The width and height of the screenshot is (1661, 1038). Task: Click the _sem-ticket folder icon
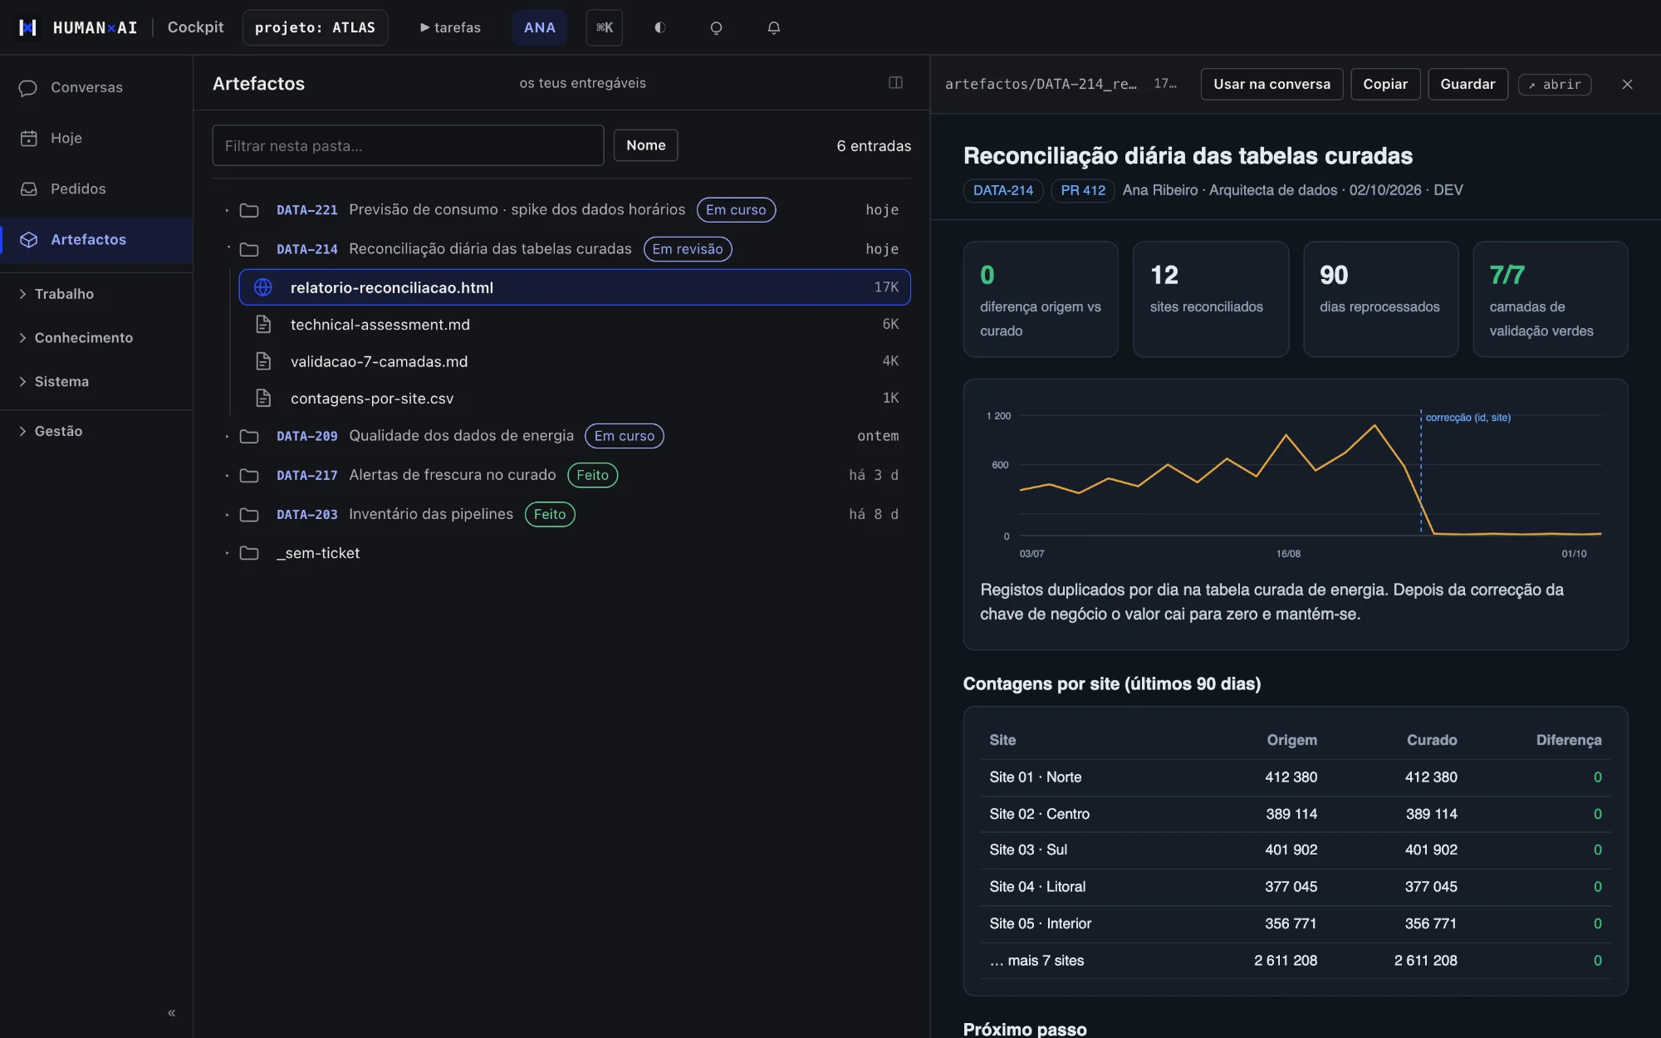click(249, 553)
